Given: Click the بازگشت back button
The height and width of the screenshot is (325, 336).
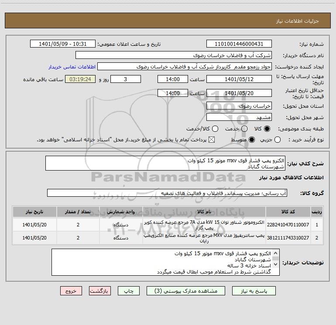Looking at the screenshot, I should pos(100,291).
